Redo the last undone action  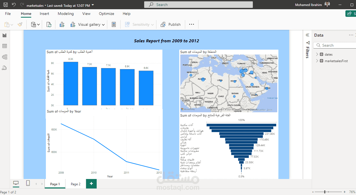(22, 5)
